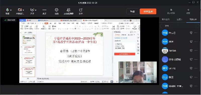Expand the screen share options arrow

pyautogui.click(x=36, y=10)
